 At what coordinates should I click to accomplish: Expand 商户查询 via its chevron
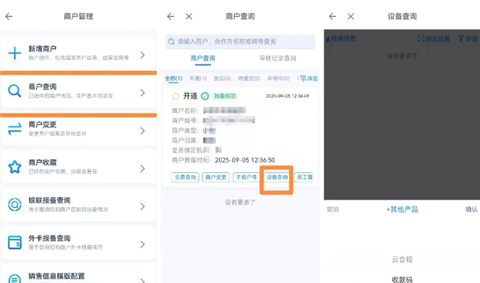tap(143, 93)
